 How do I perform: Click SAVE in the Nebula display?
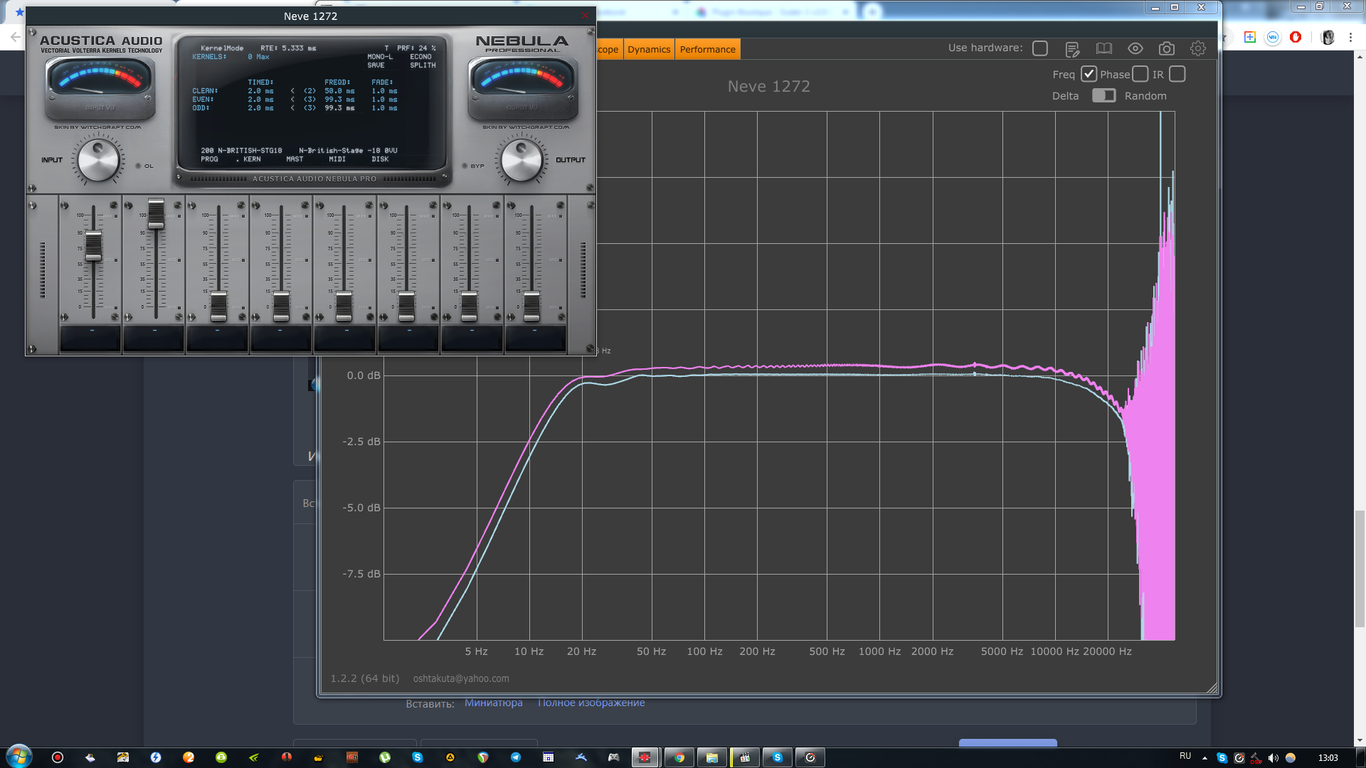click(376, 65)
